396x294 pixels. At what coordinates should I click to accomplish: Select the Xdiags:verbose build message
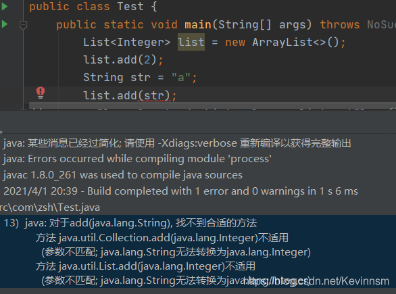(177, 143)
